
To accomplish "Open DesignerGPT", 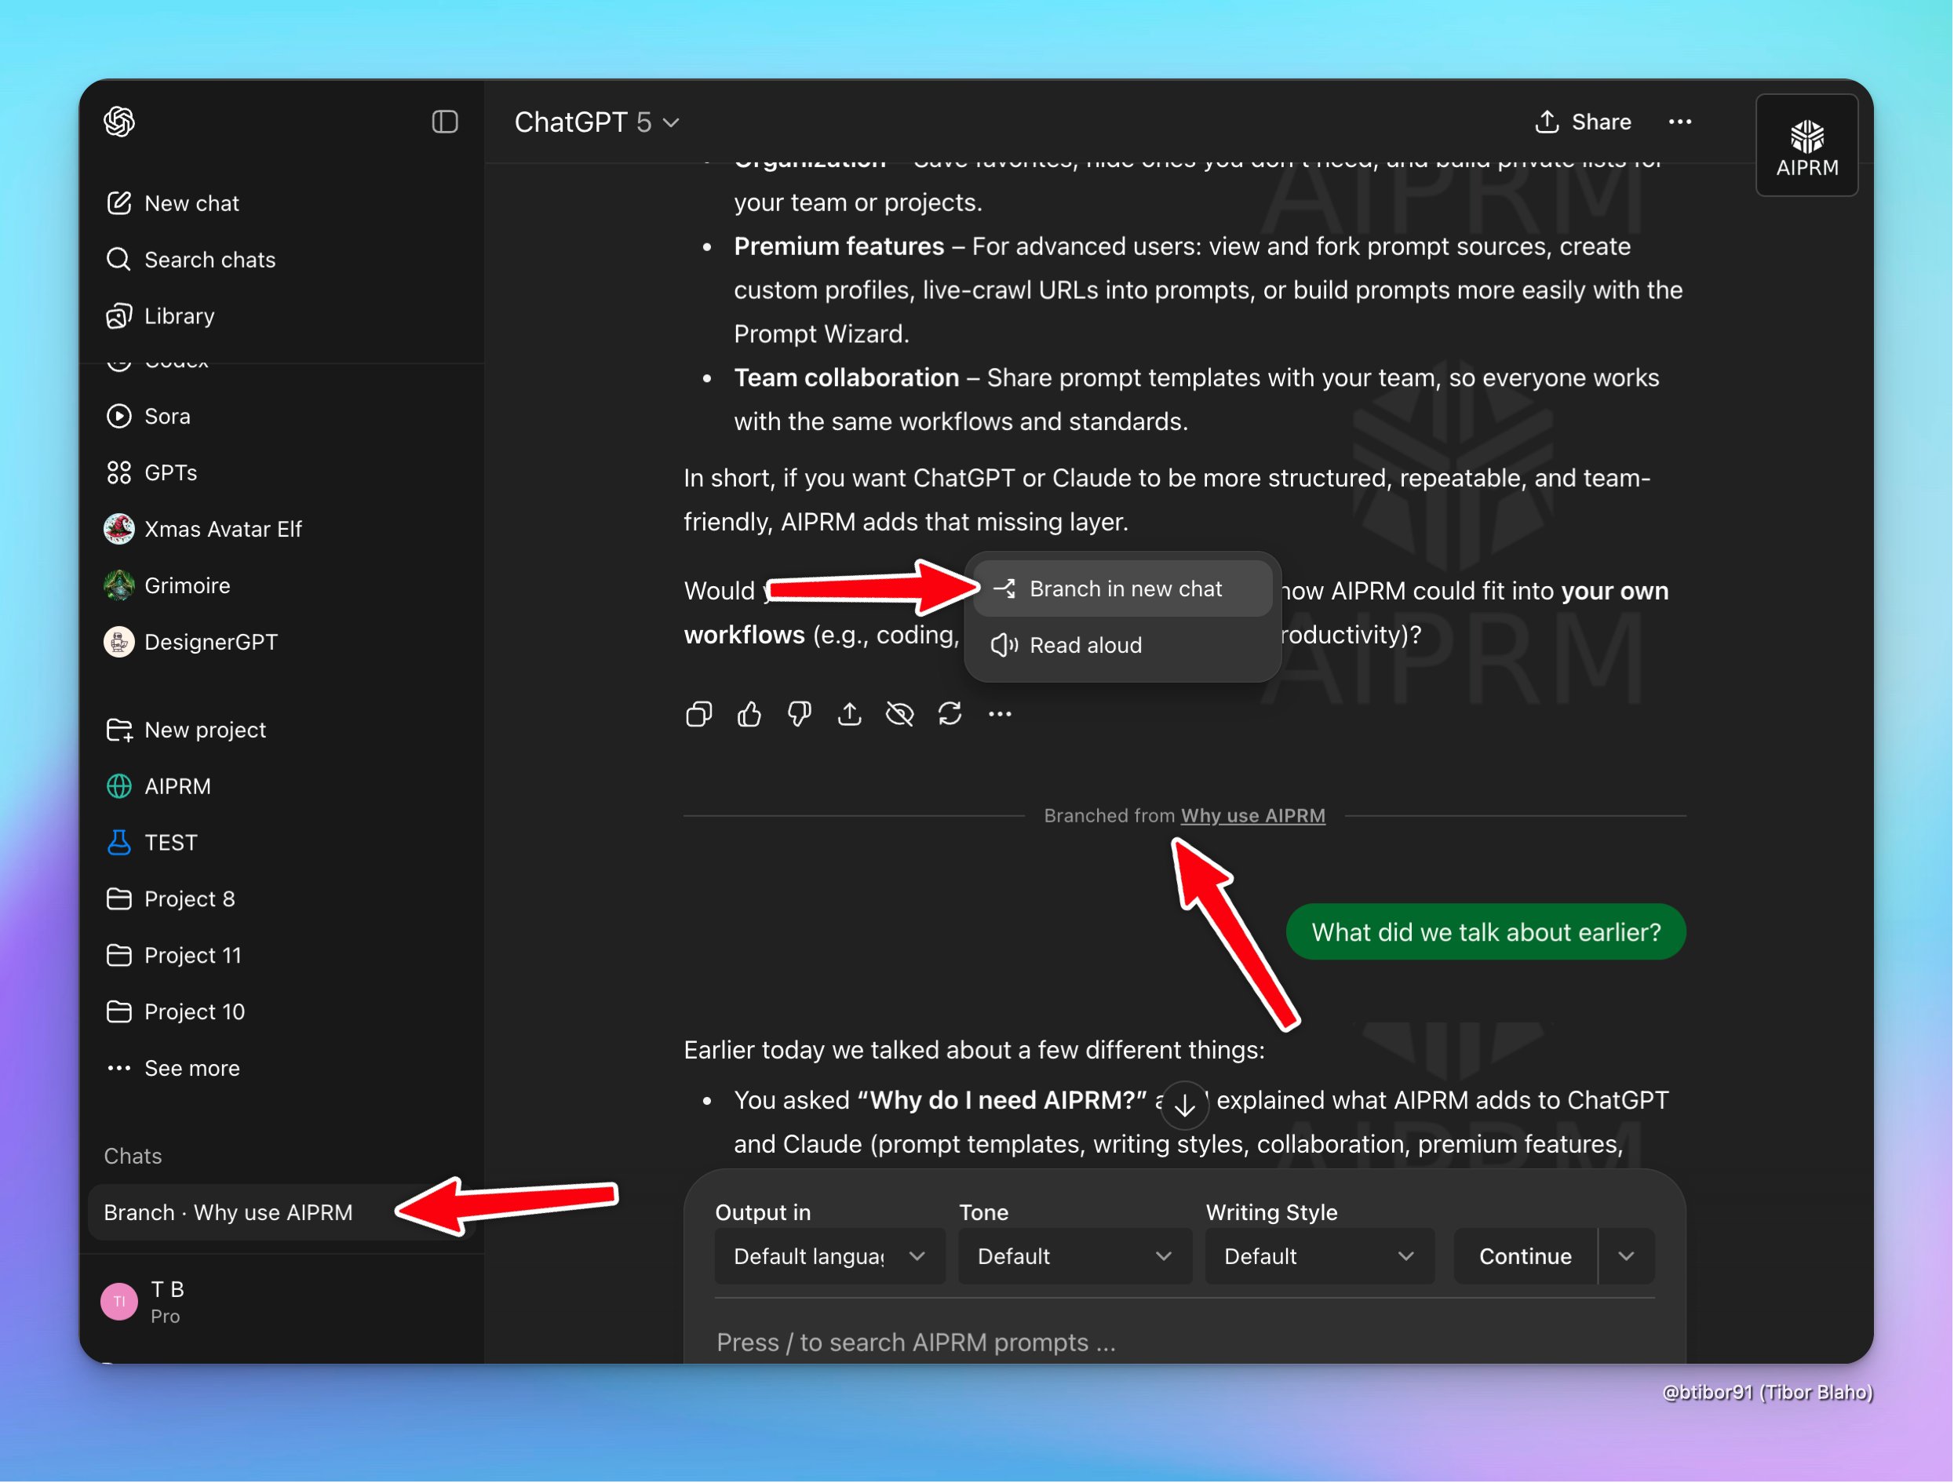I will [191, 642].
